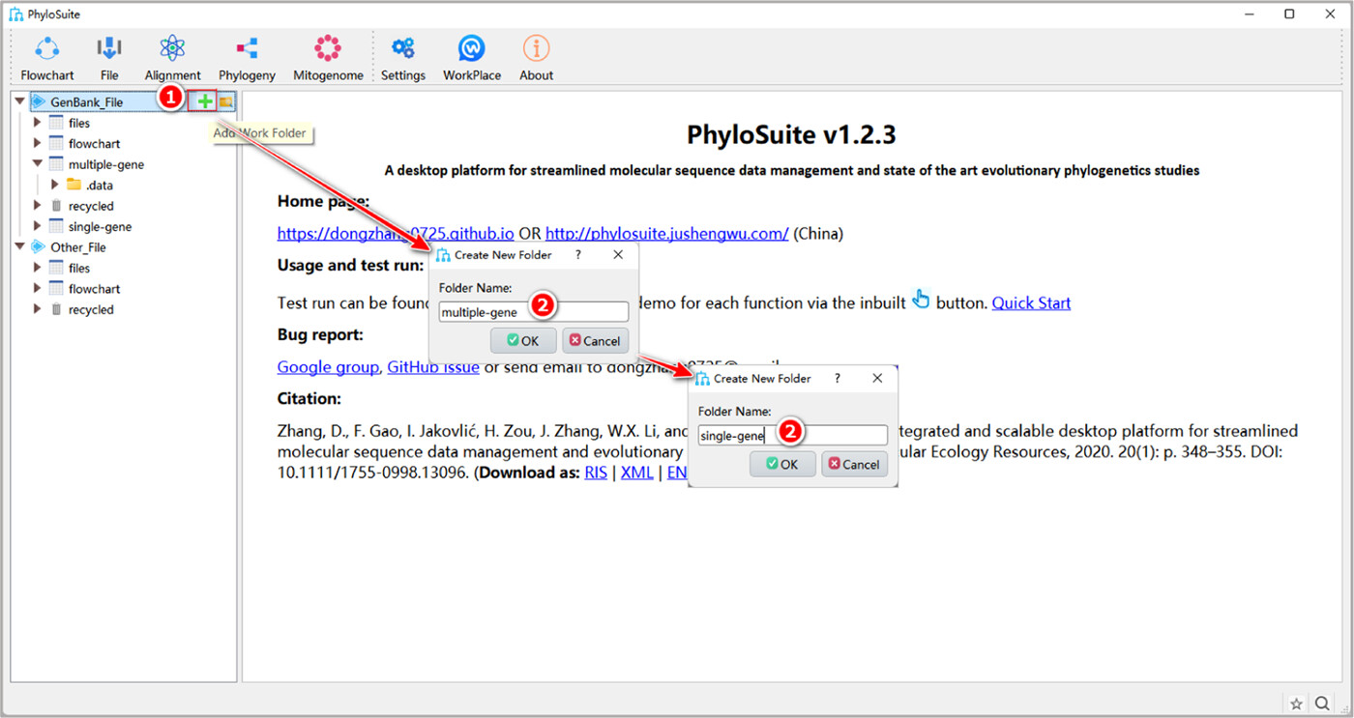The width and height of the screenshot is (1354, 718).
Task: Open the phylosuite.jushengwu.com China link
Action: (667, 233)
